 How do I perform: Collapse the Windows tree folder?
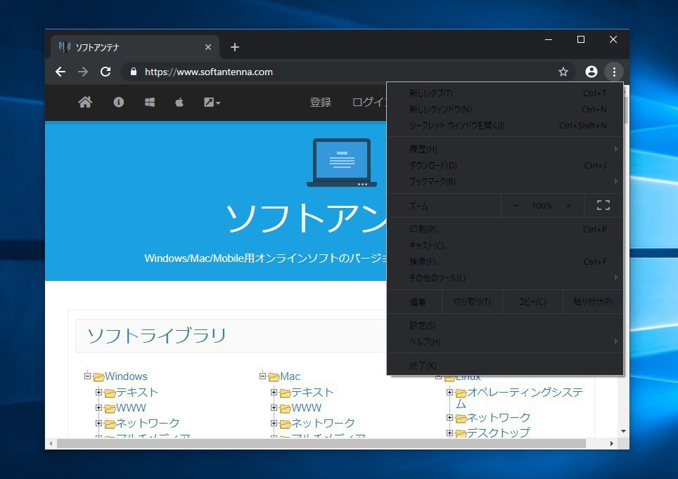point(88,376)
